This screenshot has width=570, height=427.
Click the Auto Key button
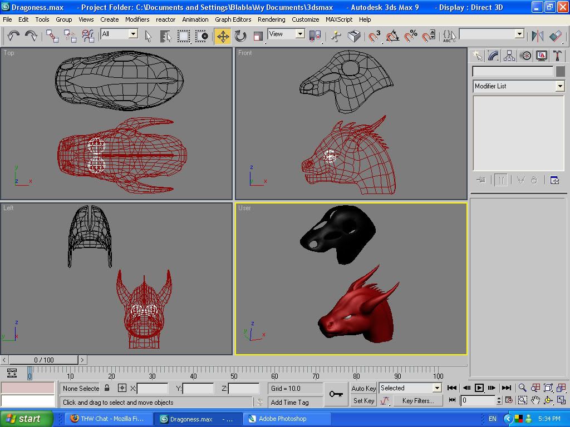(363, 388)
